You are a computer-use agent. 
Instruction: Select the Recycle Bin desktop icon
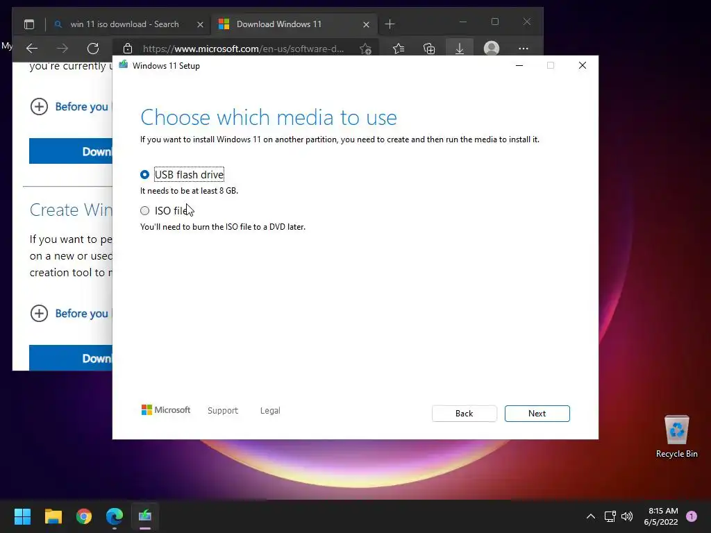(676, 437)
